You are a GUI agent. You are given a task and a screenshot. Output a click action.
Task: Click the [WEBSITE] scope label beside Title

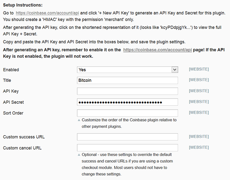[x=199, y=80]
